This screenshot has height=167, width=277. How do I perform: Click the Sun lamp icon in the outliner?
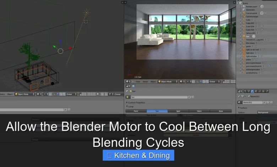pos(244,36)
